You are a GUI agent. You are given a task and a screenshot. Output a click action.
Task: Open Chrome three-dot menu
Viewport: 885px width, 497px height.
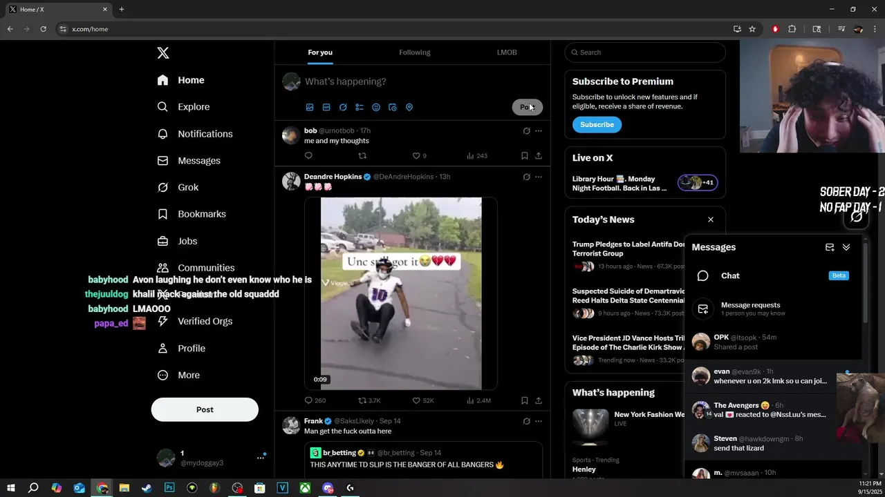point(875,29)
